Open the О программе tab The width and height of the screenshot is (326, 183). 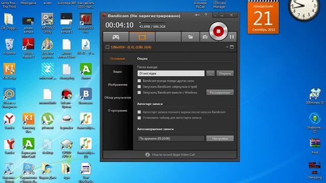(x=118, y=111)
